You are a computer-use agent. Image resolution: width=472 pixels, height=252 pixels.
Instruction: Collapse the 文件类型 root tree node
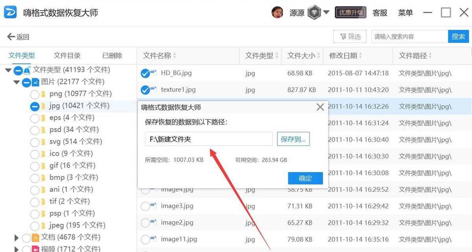pos(8,70)
